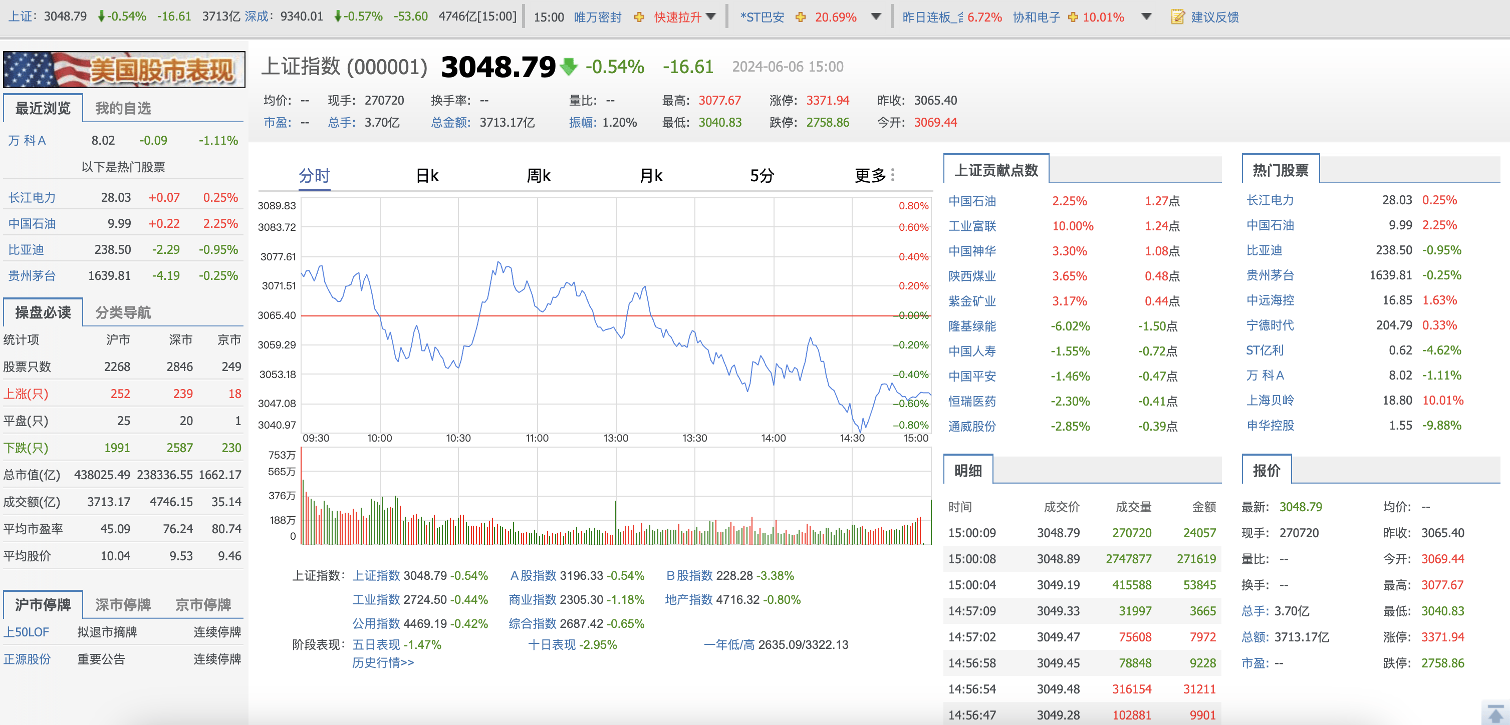The height and width of the screenshot is (725, 1510).
Task: Show the 深市停牌 tab
Action: pos(123,604)
